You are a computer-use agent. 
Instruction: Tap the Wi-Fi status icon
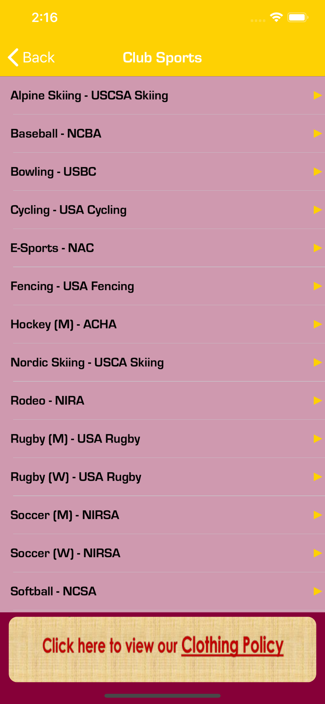coord(276,18)
